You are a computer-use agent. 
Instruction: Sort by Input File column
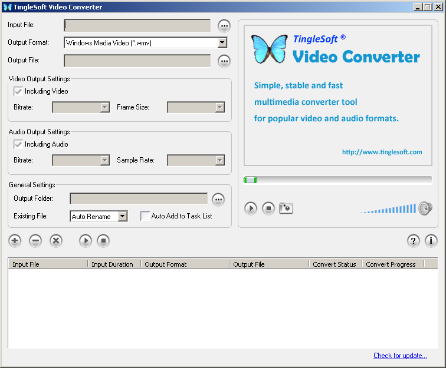48,264
